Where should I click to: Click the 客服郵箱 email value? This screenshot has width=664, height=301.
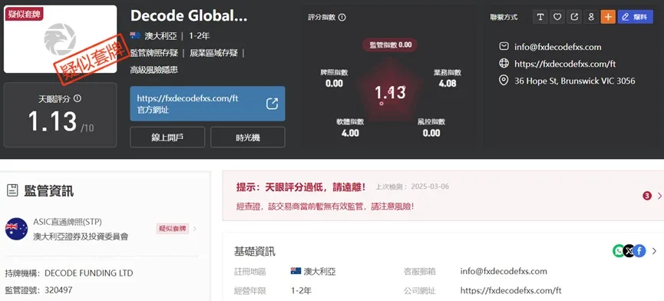click(504, 271)
